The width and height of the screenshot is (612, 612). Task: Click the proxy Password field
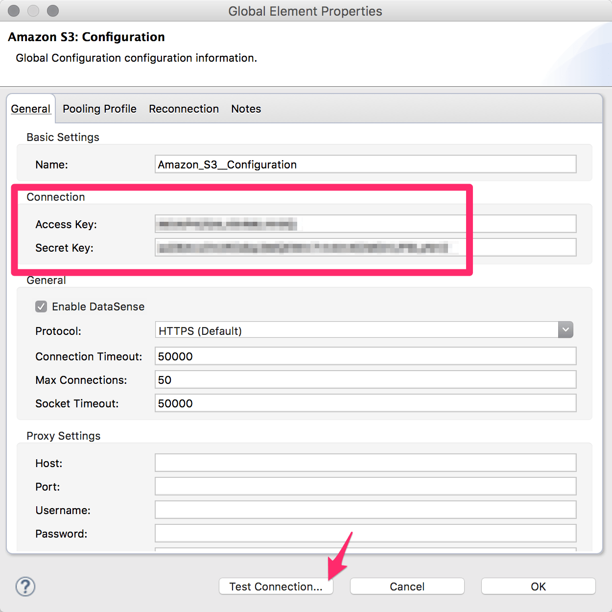coord(365,533)
